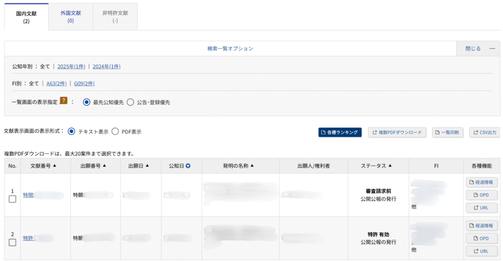Open 経過情報 for the first result

pos(481,182)
